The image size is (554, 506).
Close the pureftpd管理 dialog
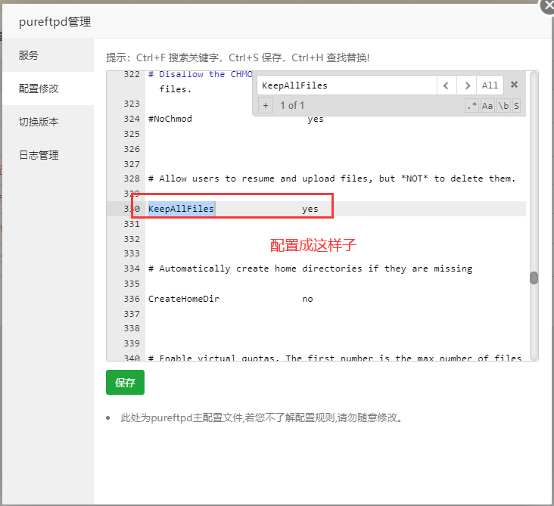pos(548,5)
